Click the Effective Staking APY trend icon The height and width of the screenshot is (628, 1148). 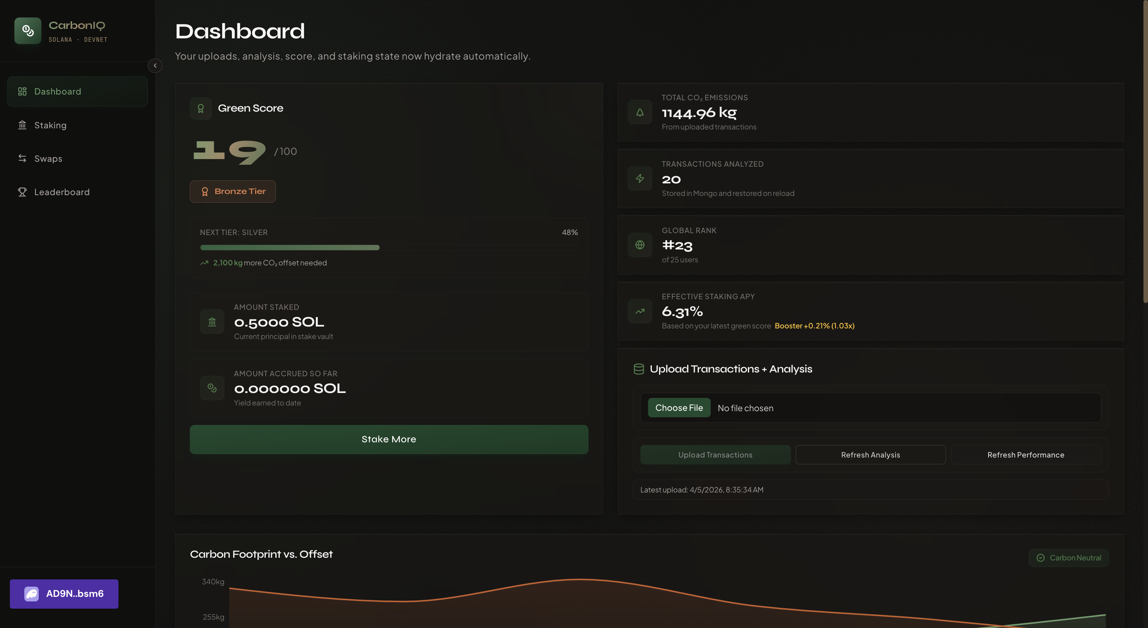tap(640, 311)
